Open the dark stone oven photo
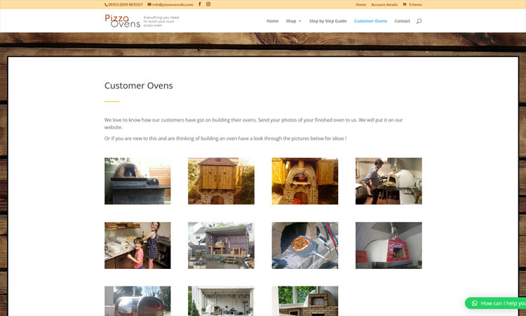526x316 pixels. coord(137,181)
